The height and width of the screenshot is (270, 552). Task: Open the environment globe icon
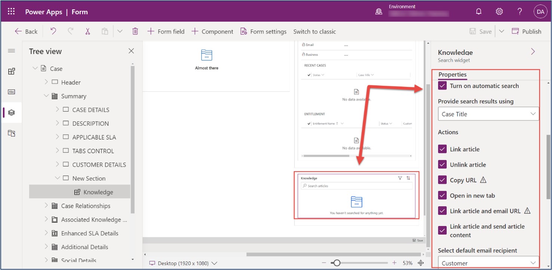click(x=379, y=12)
